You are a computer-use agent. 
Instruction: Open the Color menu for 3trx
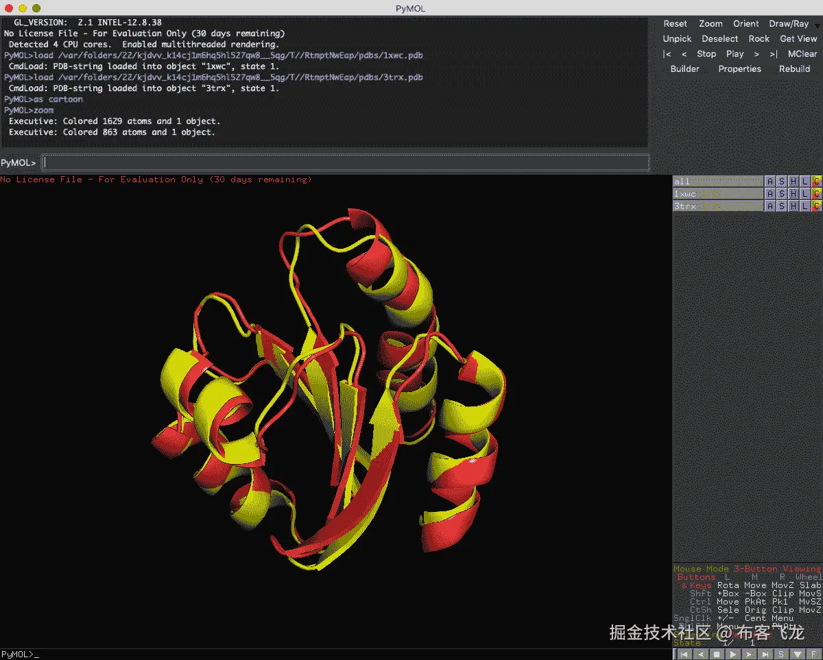click(816, 206)
